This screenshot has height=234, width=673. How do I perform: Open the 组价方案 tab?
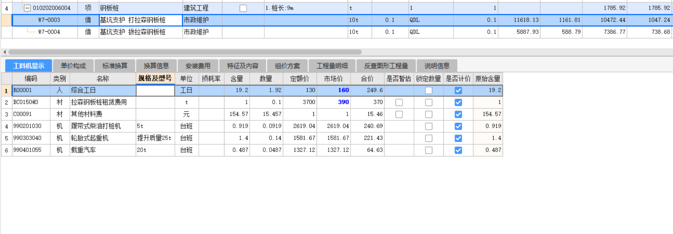click(287, 66)
